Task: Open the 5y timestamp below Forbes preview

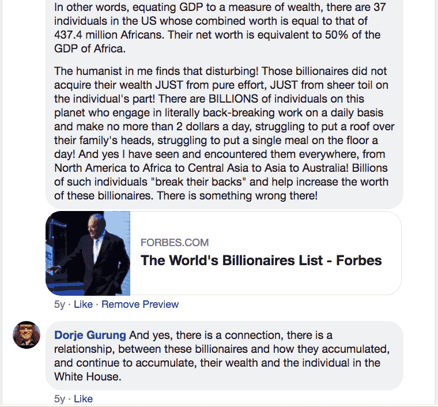Action: [x=59, y=304]
